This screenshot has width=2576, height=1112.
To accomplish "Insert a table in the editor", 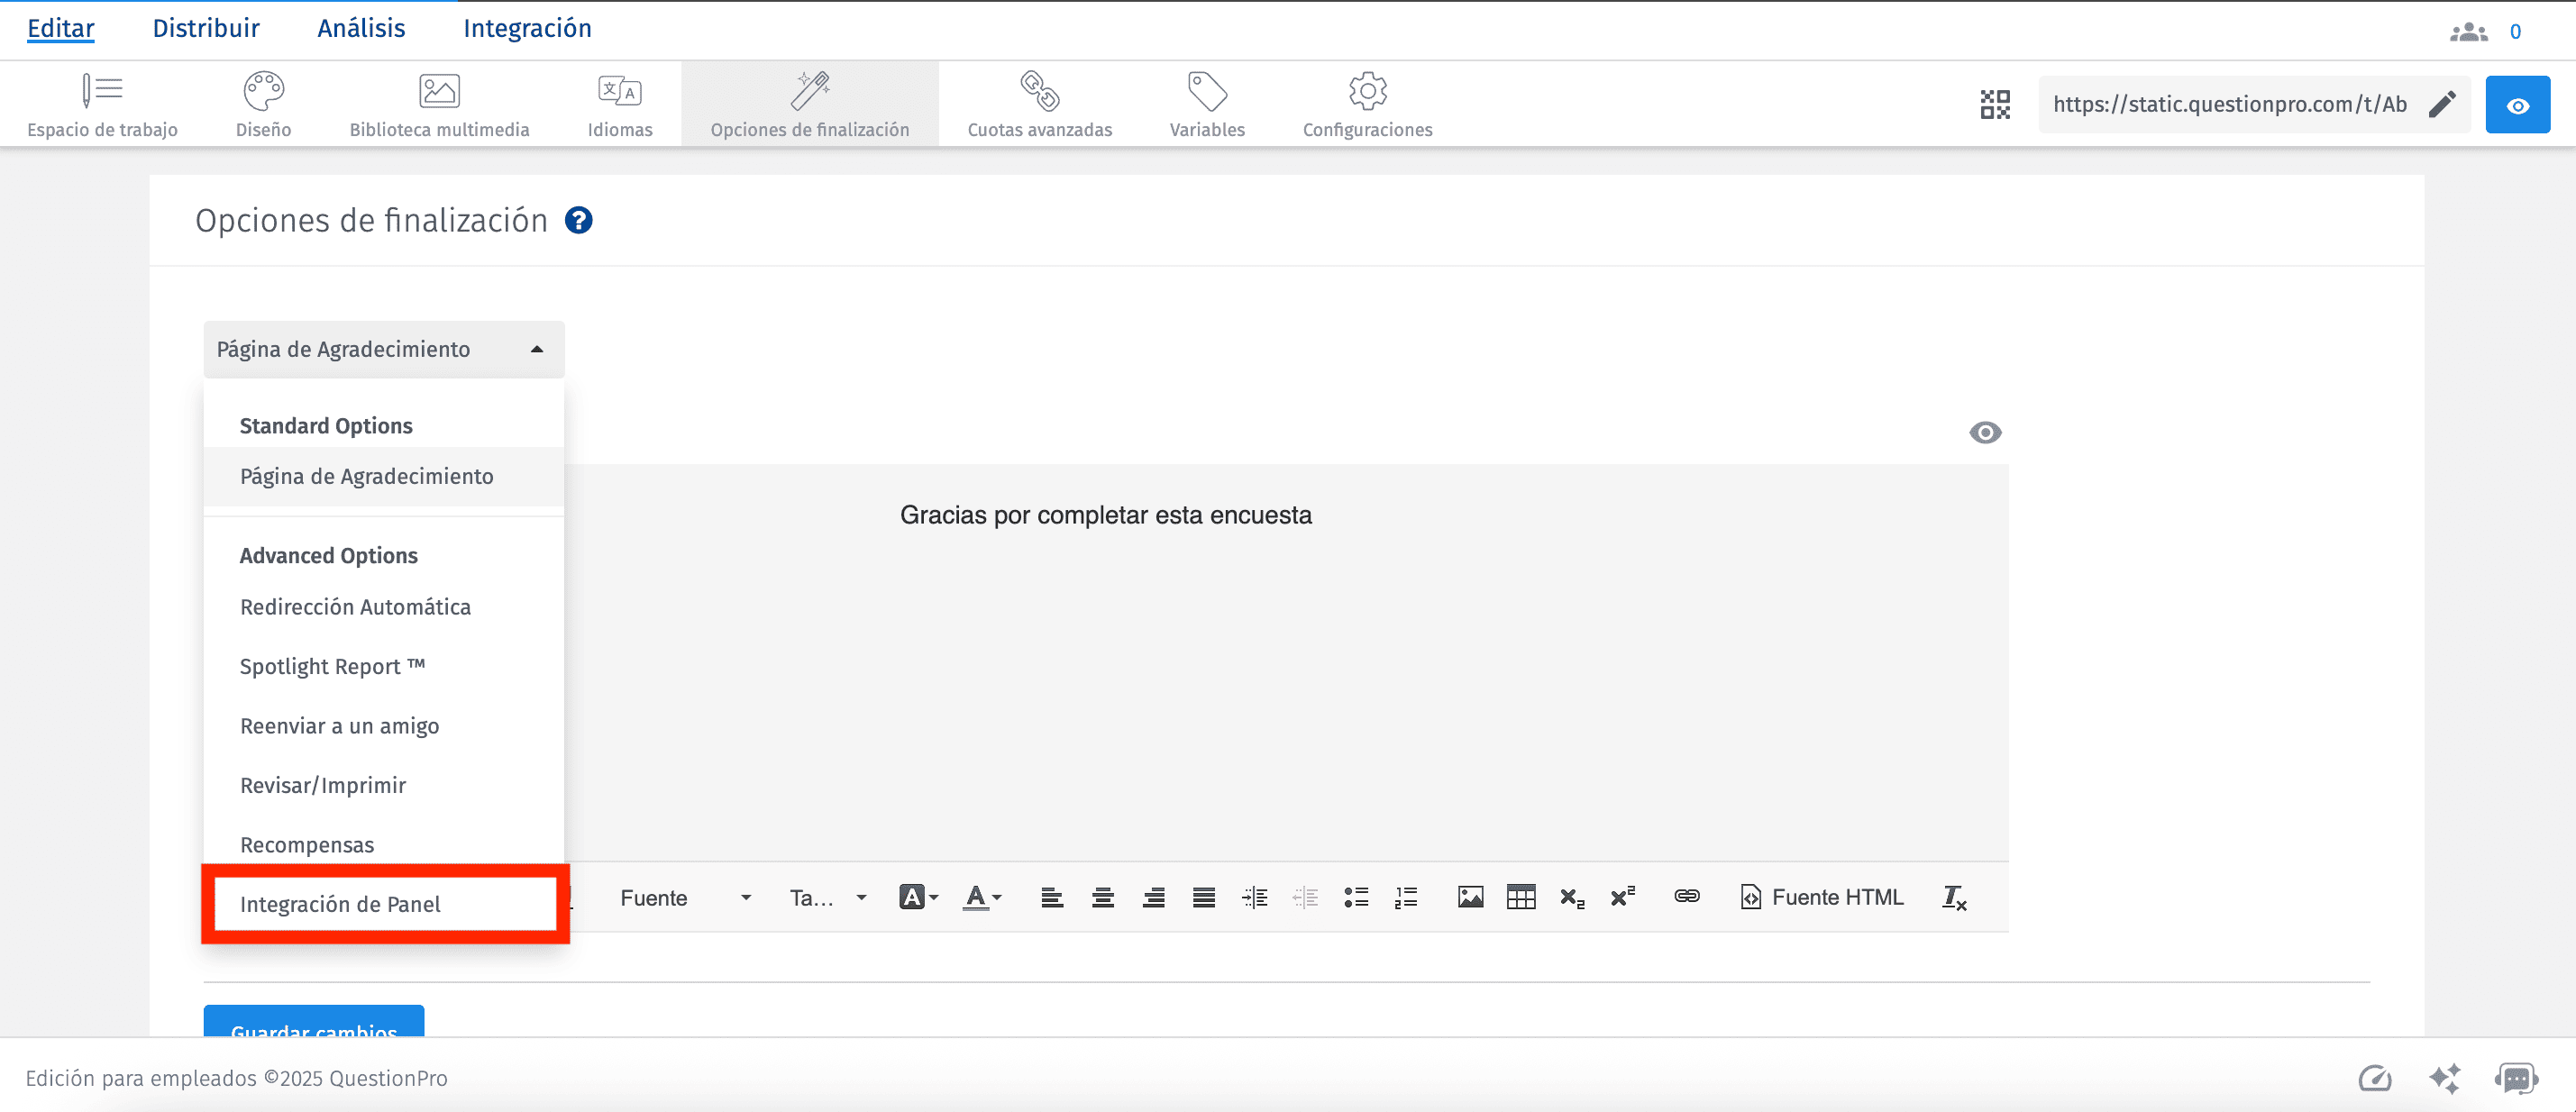I will (x=1521, y=897).
